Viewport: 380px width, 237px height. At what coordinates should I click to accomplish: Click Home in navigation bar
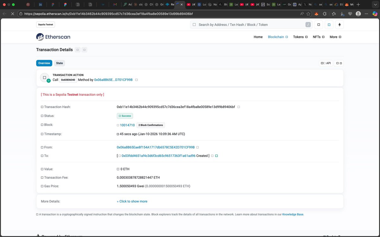[x=258, y=37]
